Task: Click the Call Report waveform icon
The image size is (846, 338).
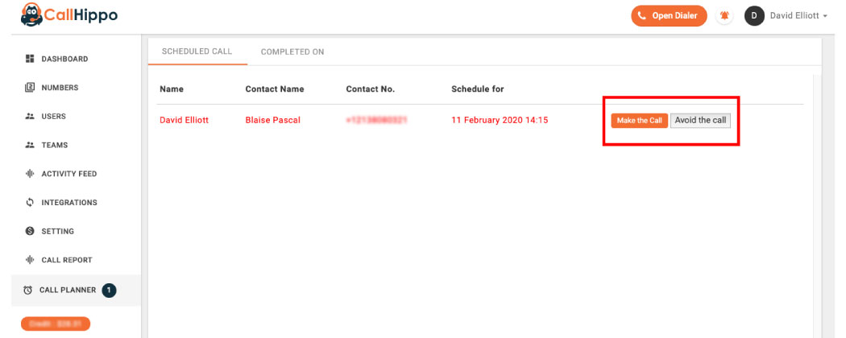Action: click(30, 260)
